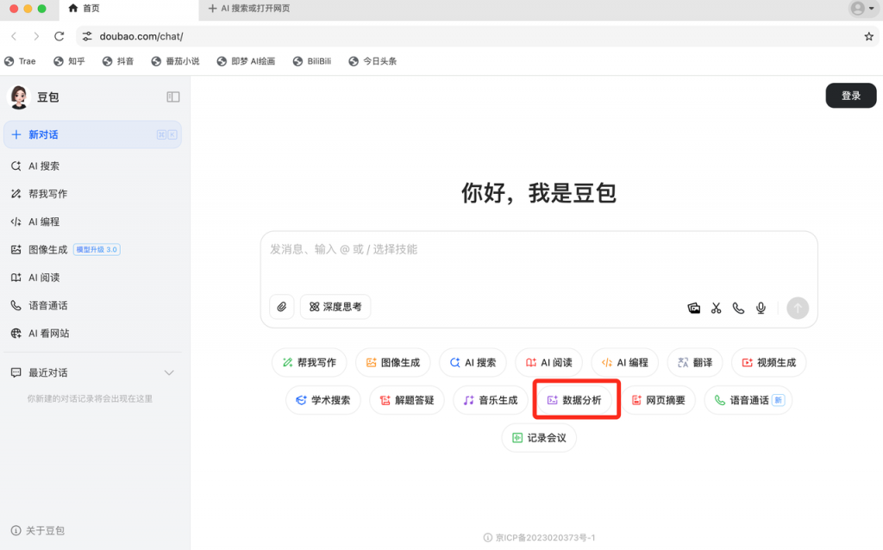Image resolution: width=883 pixels, height=550 pixels.
Task: Select the 网页摘要 skill chip
Action: (658, 400)
